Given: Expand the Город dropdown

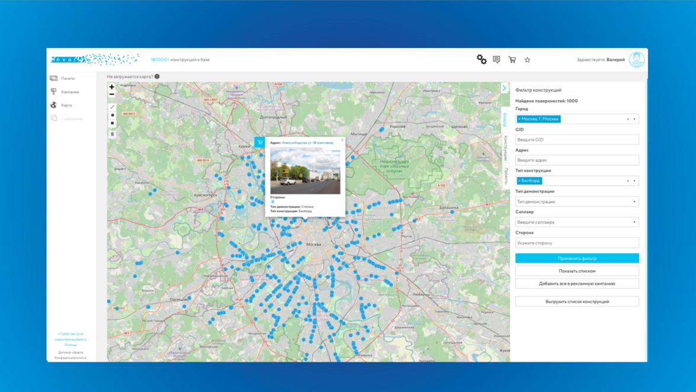Looking at the screenshot, I should [x=634, y=119].
